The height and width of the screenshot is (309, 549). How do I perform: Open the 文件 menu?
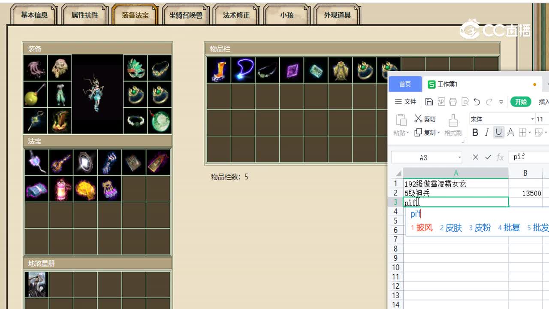[x=406, y=102]
